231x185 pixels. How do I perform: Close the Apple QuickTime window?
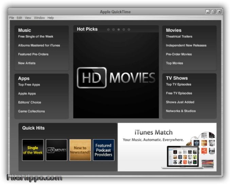click(x=219, y=12)
